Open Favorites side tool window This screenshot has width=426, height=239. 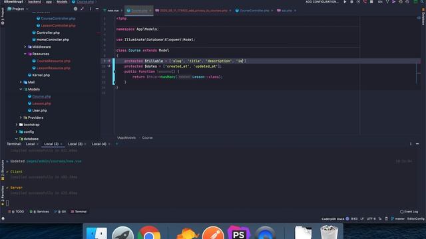(3, 195)
